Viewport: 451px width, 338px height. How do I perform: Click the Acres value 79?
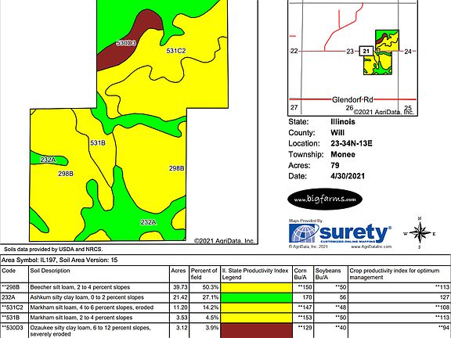[x=335, y=165]
